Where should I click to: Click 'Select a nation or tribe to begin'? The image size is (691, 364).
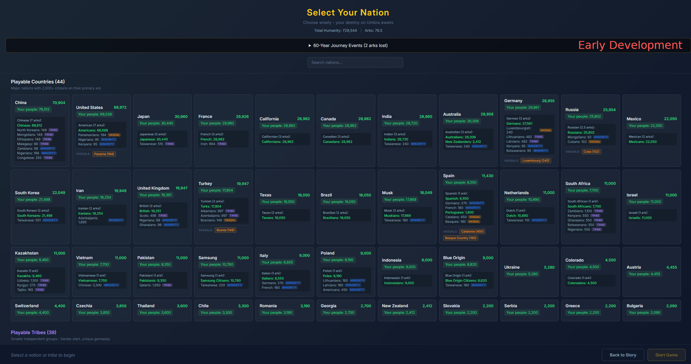(43, 355)
